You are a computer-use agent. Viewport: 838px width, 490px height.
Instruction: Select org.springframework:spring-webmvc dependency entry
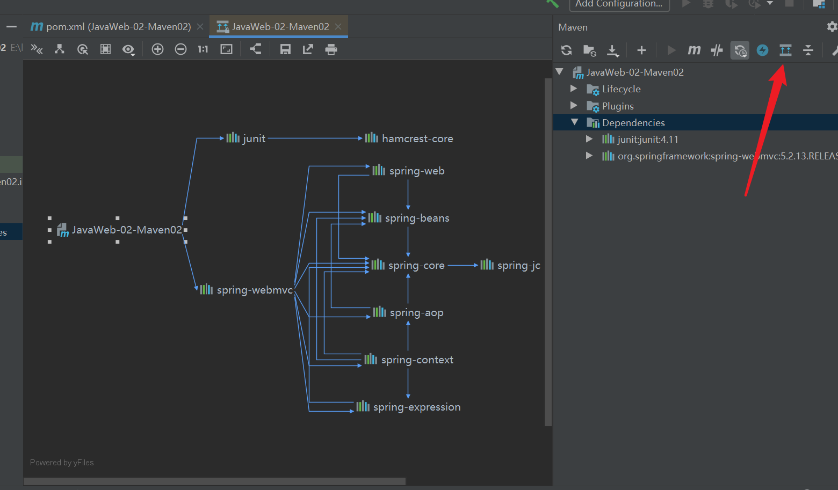pyautogui.click(x=727, y=156)
